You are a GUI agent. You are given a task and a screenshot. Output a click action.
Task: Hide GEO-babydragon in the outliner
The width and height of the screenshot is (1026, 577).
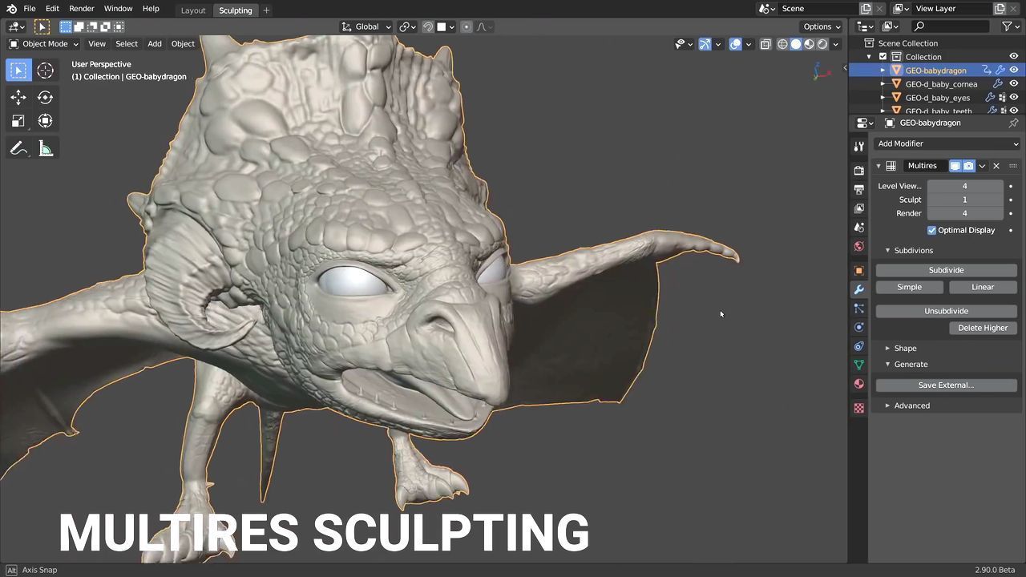pos(1014,71)
